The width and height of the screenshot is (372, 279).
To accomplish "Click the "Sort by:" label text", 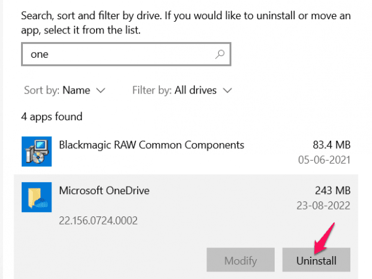I will pos(42,90).
